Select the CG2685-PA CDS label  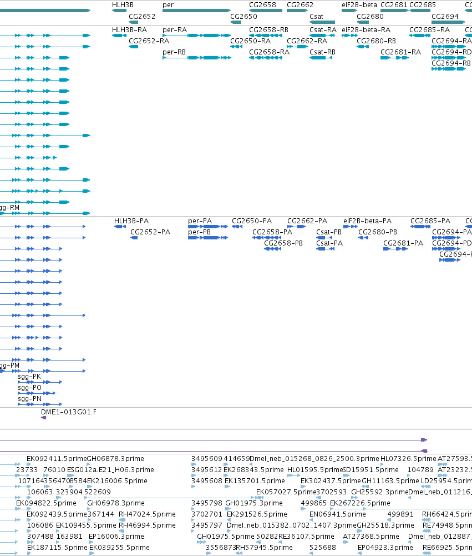click(x=430, y=221)
